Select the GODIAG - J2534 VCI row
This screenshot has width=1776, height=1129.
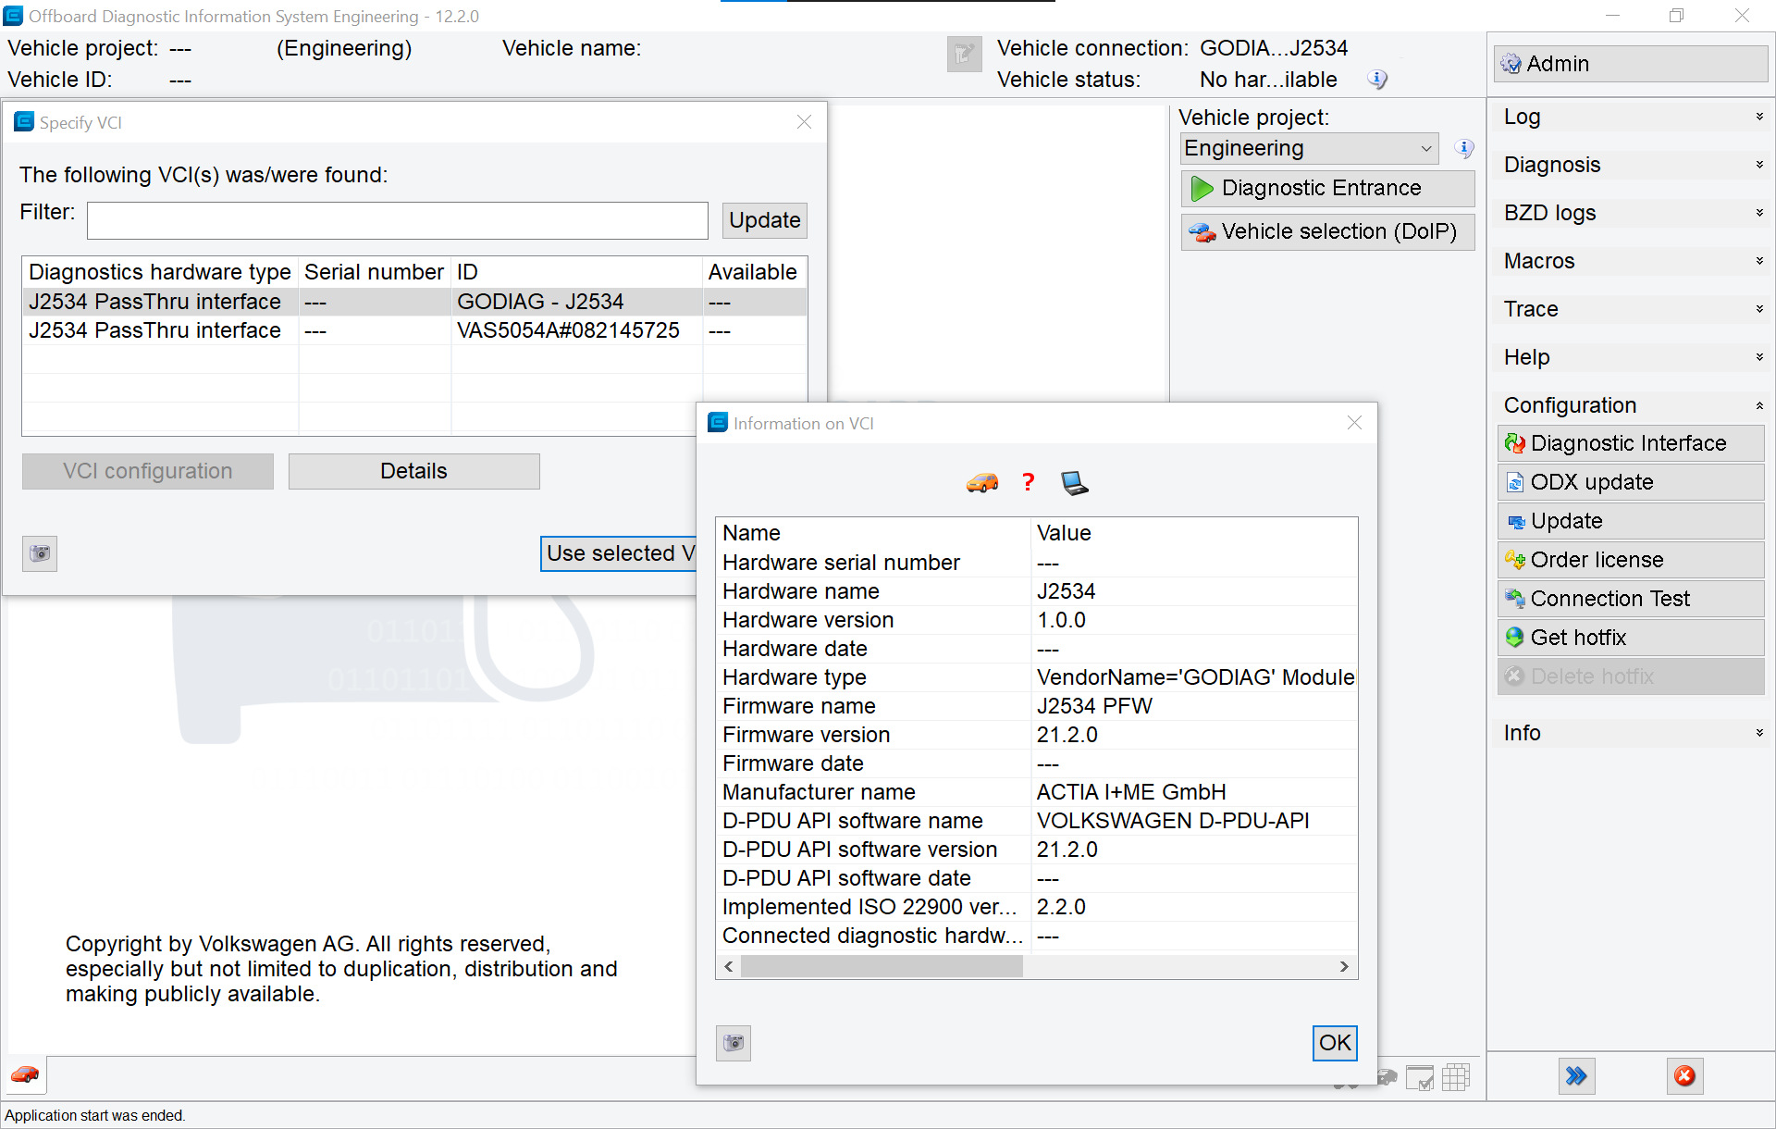tap(414, 302)
